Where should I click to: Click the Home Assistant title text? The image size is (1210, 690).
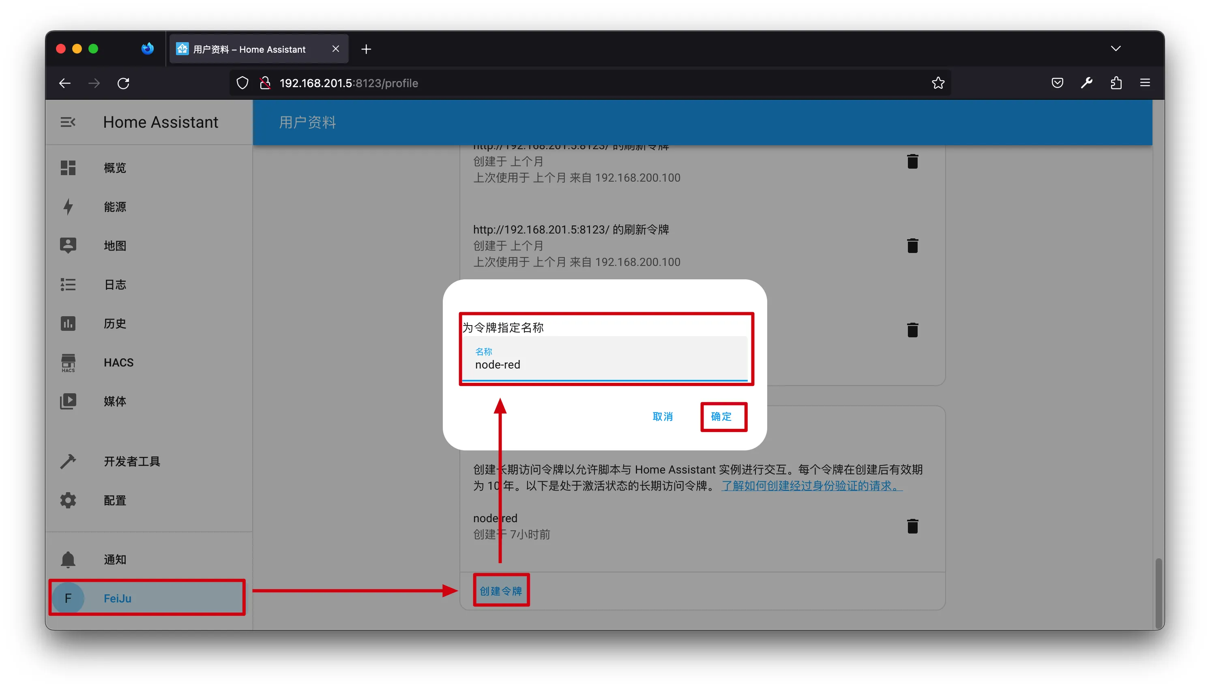[161, 122]
